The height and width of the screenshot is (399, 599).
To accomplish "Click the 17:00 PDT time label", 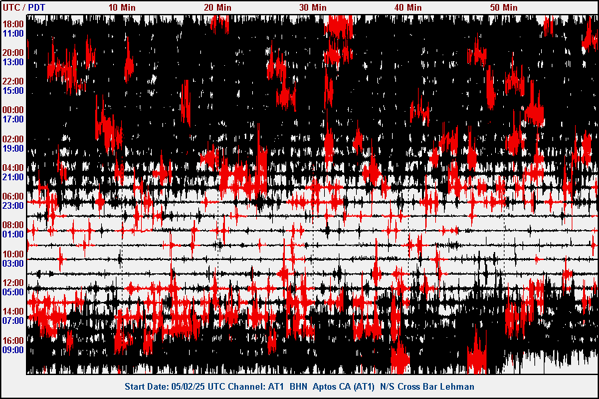I will click(13, 120).
